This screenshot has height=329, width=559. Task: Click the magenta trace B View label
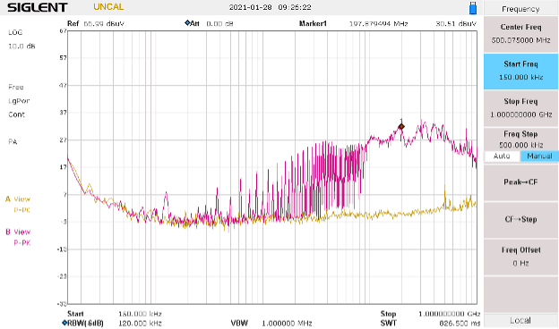click(18, 232)
